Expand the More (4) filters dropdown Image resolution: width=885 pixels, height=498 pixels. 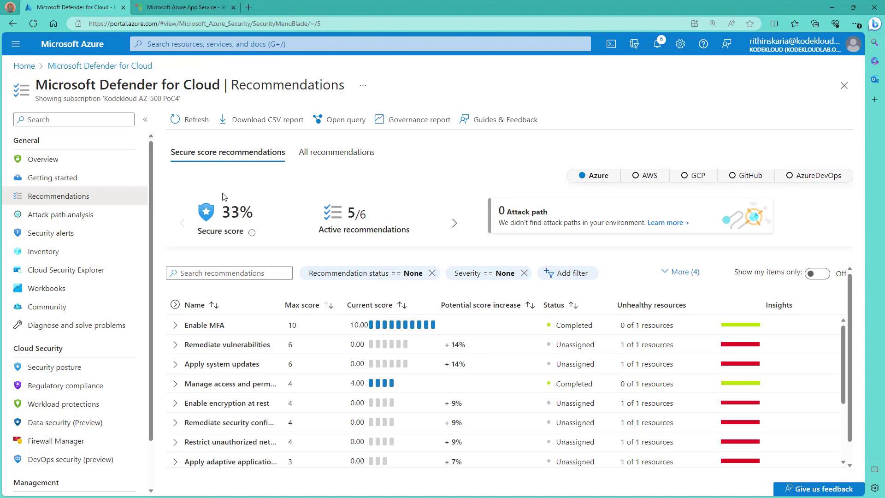[x=680, y=272]
